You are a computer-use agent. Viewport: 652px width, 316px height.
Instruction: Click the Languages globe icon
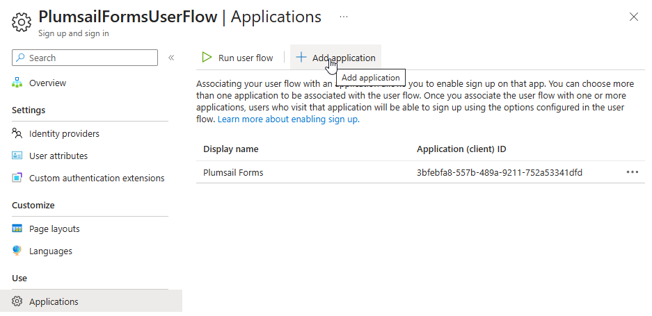pyautogui.click(x=17, y=251)
